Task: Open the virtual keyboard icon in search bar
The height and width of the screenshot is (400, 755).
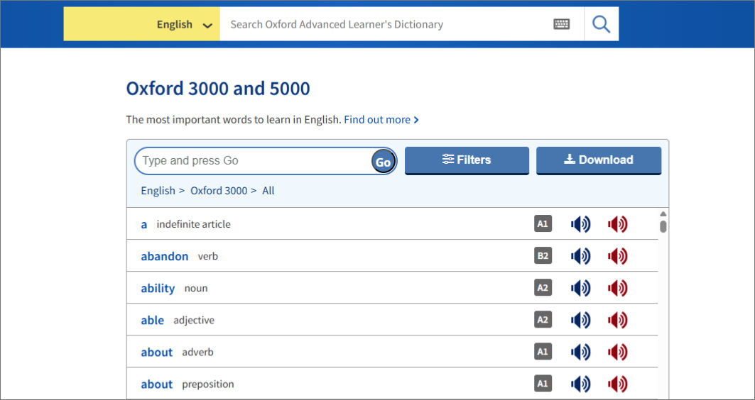Action: 561,24
